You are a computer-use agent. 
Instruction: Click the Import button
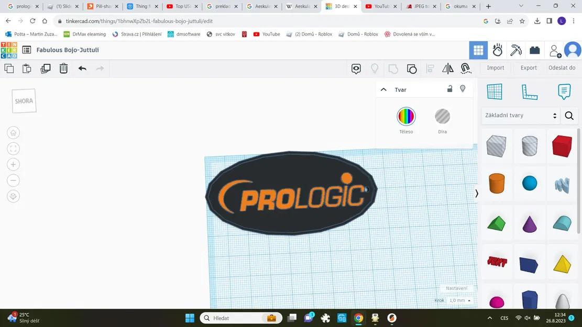click(x=495, y=67)
